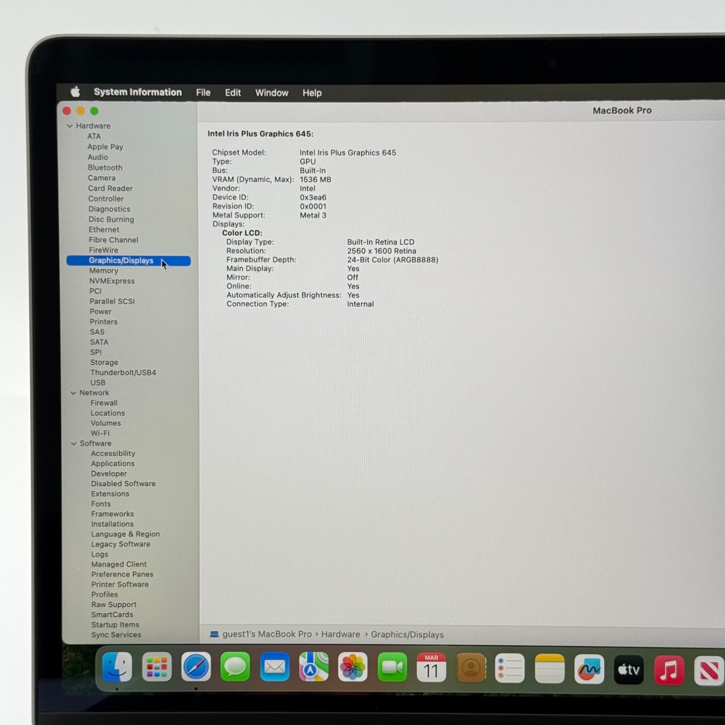This screenshot has width=725, height=725.
Task: Click the Apple menu logo
Action: click(75, 92)
